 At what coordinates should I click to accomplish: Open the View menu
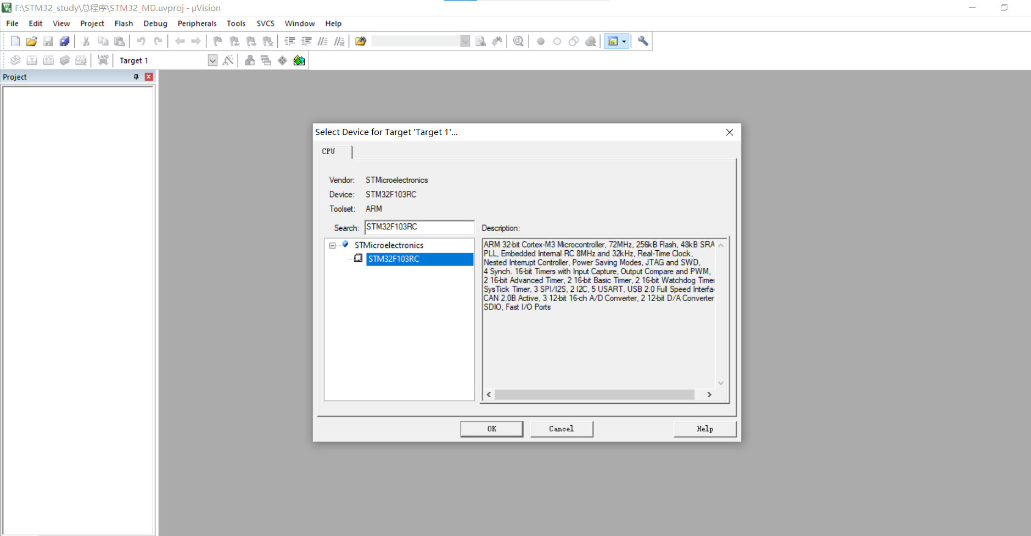click(61, 24)
